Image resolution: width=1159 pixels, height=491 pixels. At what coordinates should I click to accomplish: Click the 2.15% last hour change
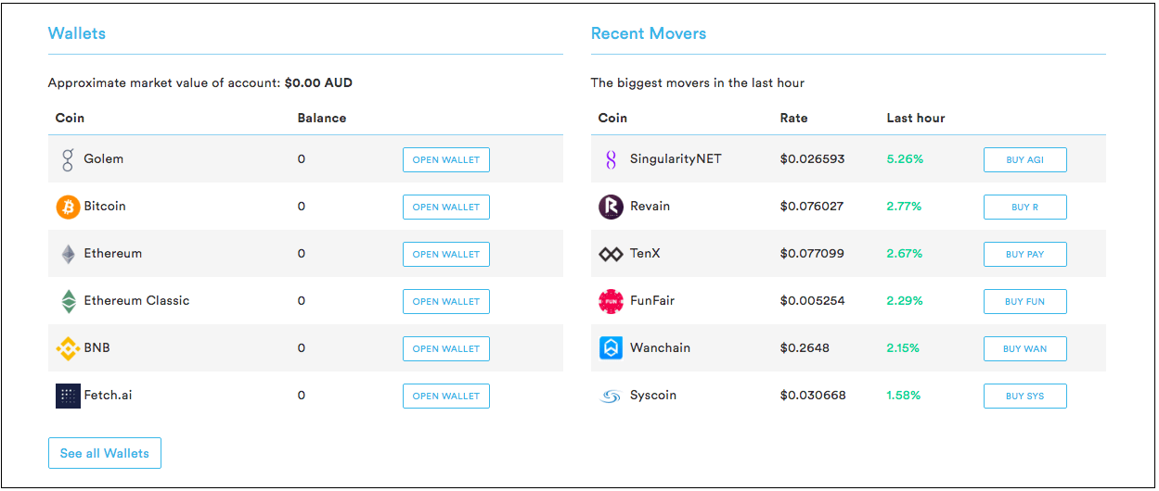903,347
